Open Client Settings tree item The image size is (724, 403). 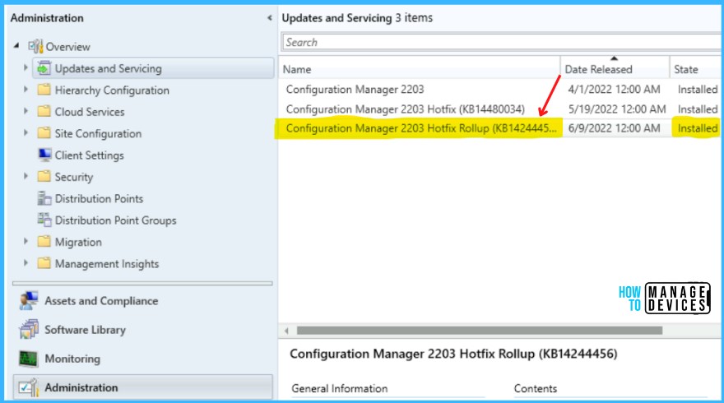[89, 155]
